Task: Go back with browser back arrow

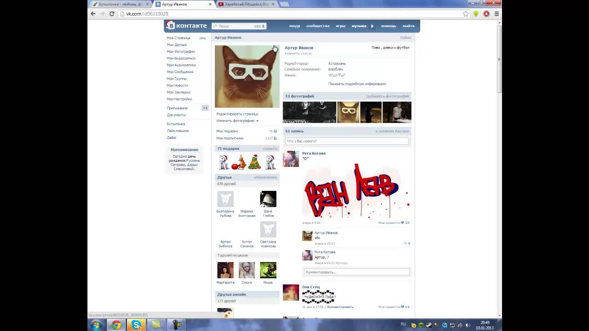Action: pos(93,14)
